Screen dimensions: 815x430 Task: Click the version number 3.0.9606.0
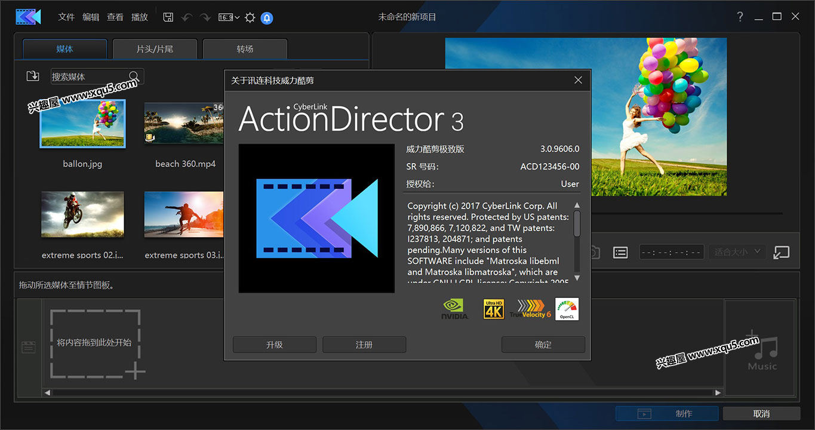coord(559,149)
